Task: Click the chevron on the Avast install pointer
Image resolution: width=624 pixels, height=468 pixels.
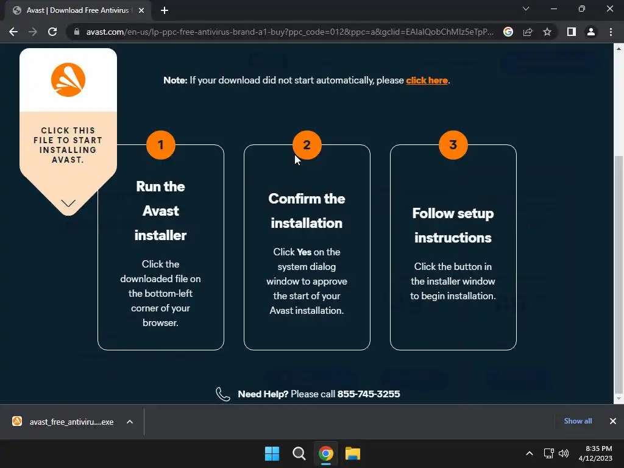Action: [68, 203]
